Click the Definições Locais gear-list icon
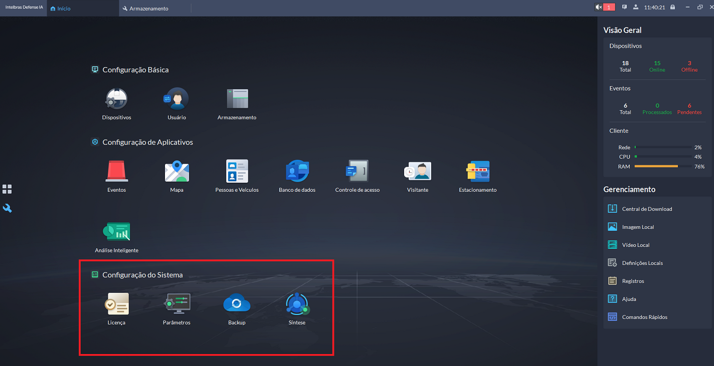 click(612, 263)
